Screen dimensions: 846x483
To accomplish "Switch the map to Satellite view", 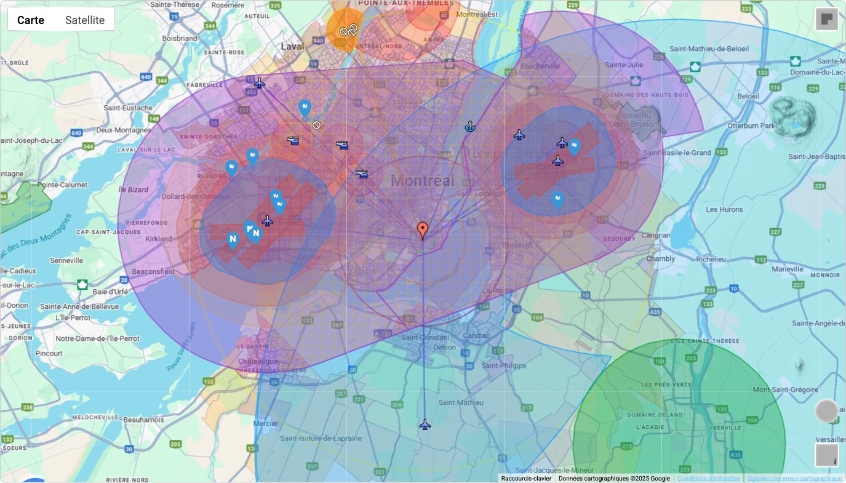I will click(85, 20).
